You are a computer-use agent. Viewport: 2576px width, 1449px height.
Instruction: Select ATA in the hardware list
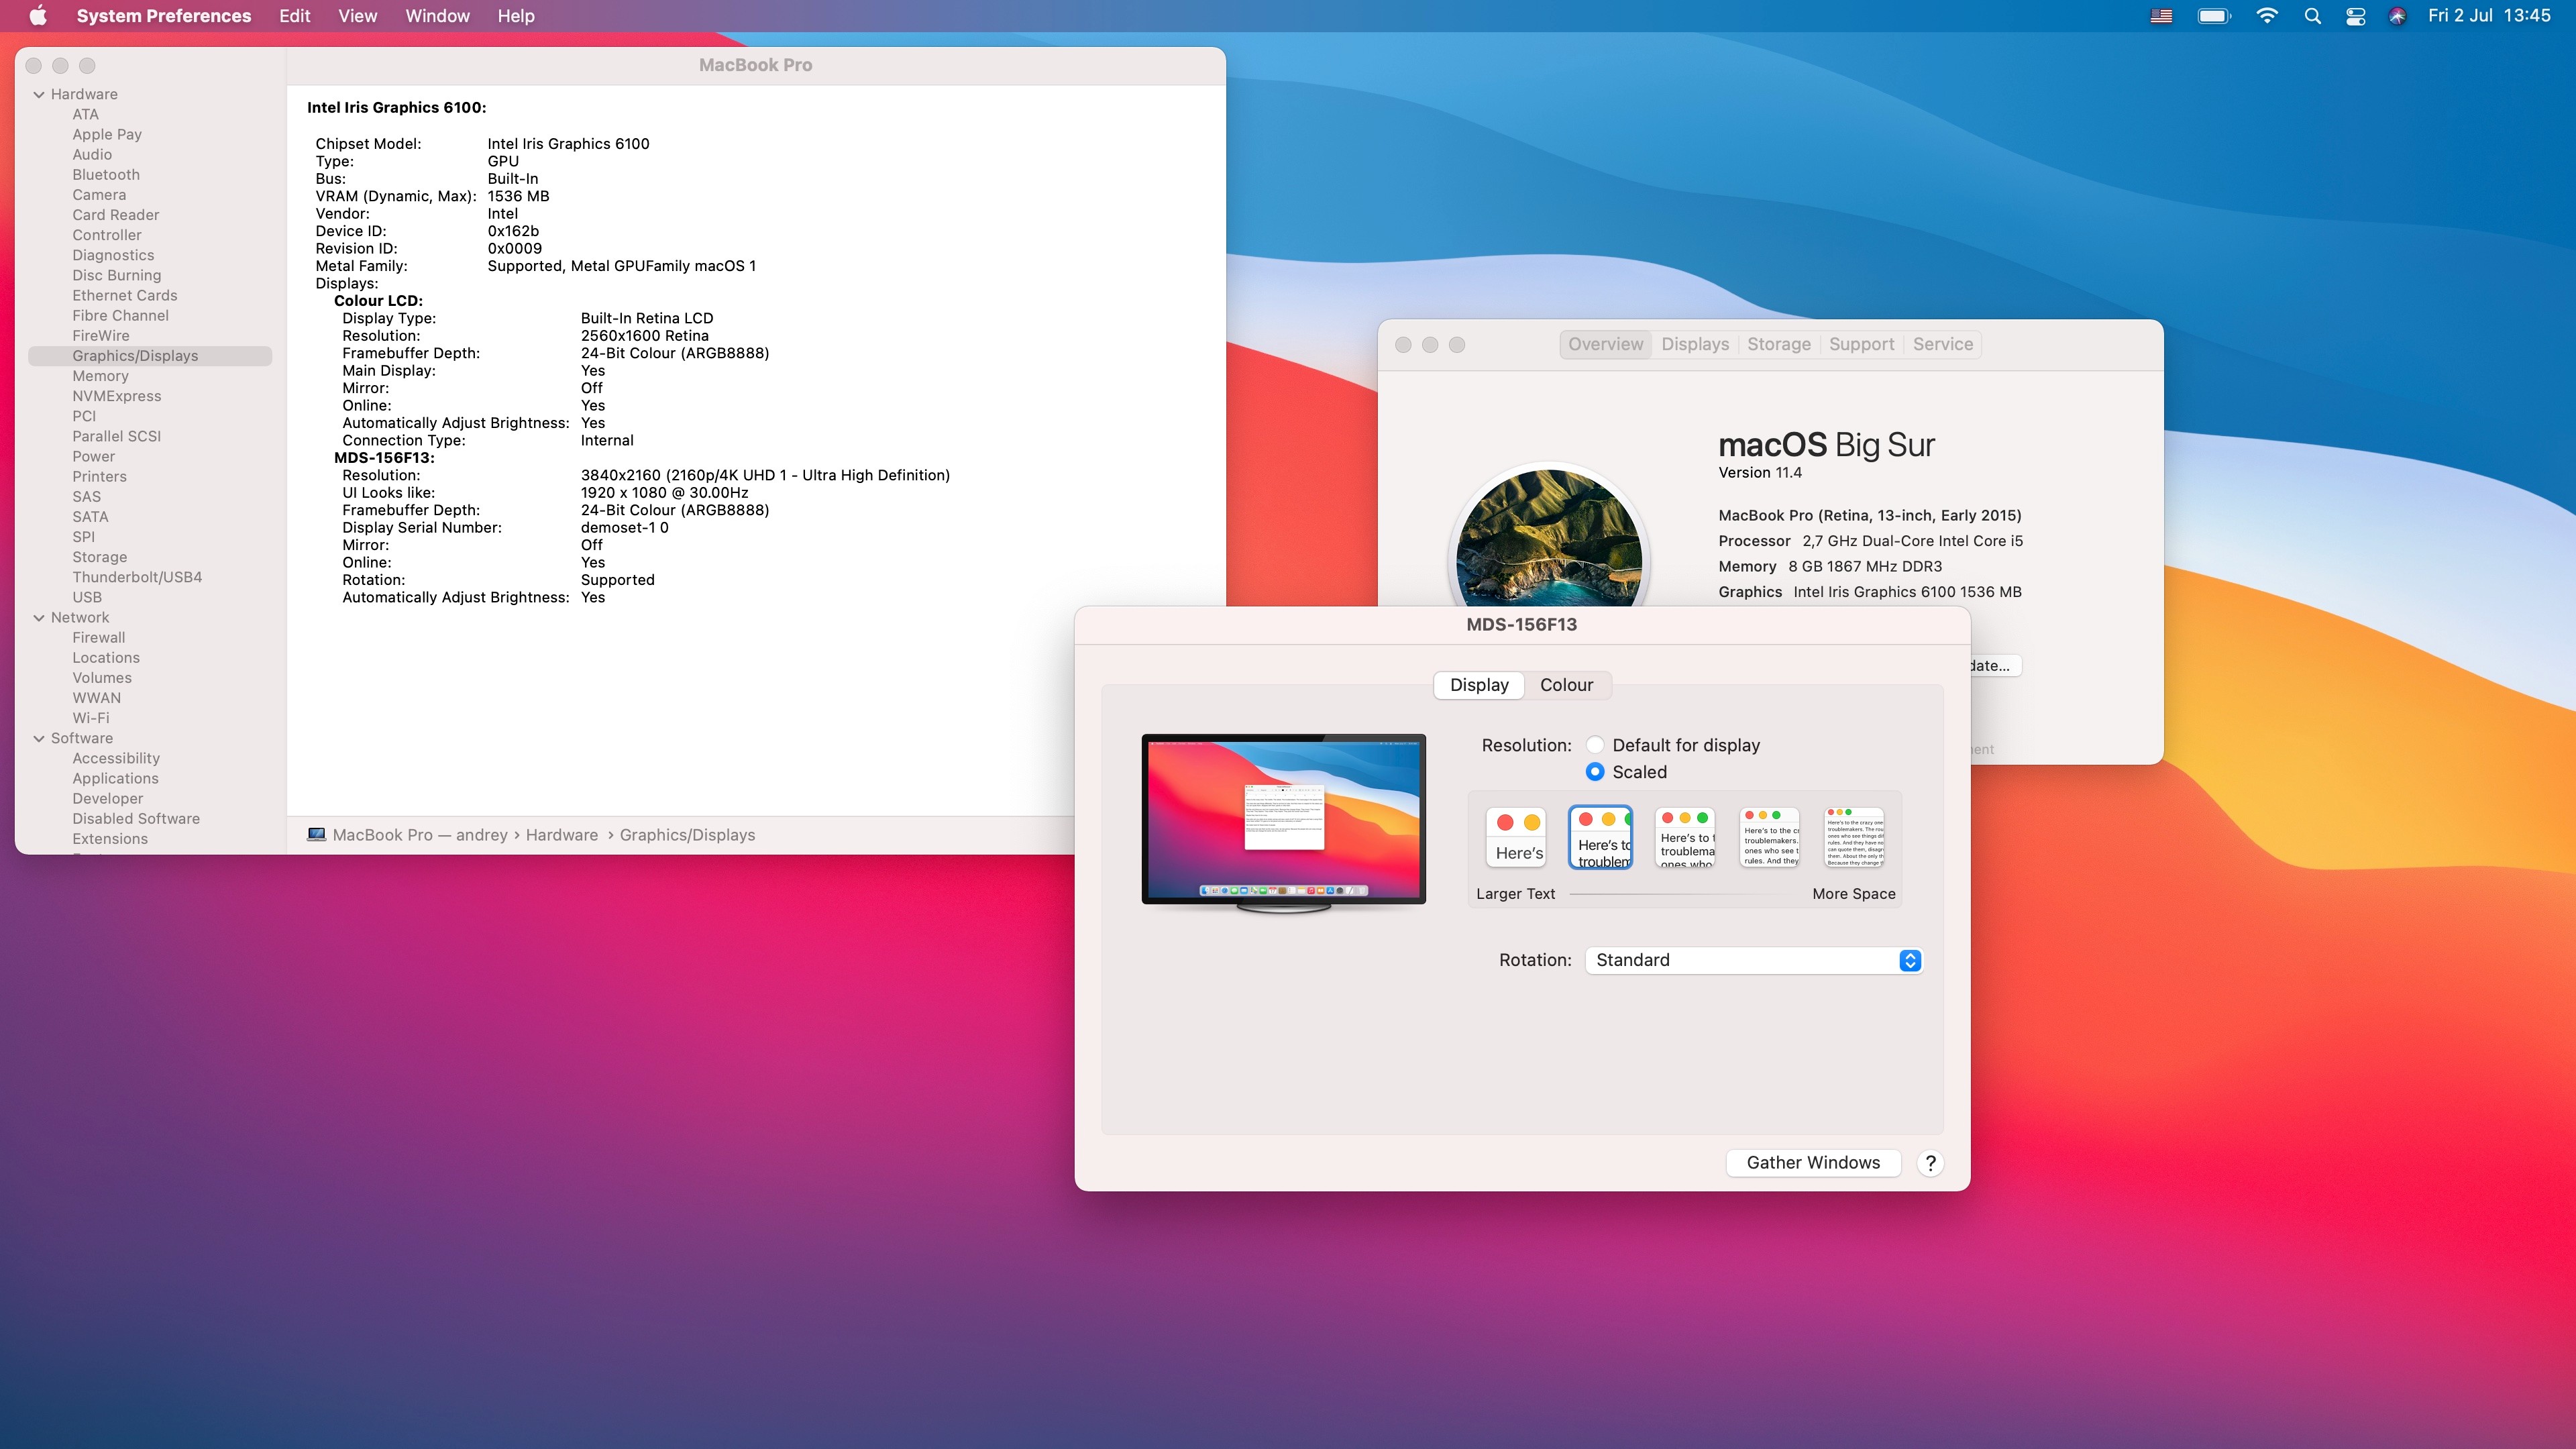click(85, 115)
